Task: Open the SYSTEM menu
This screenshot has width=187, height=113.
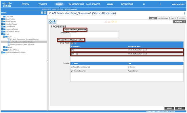Action: coord(26,4)
